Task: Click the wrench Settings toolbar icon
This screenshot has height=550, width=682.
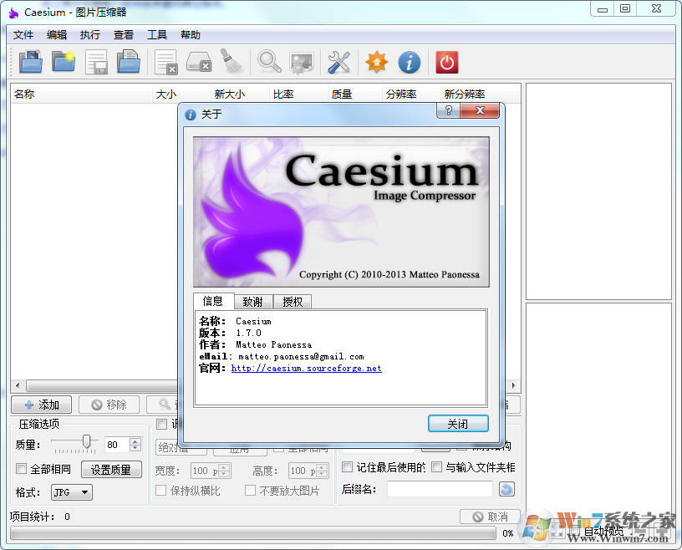Action: (338, 62)
